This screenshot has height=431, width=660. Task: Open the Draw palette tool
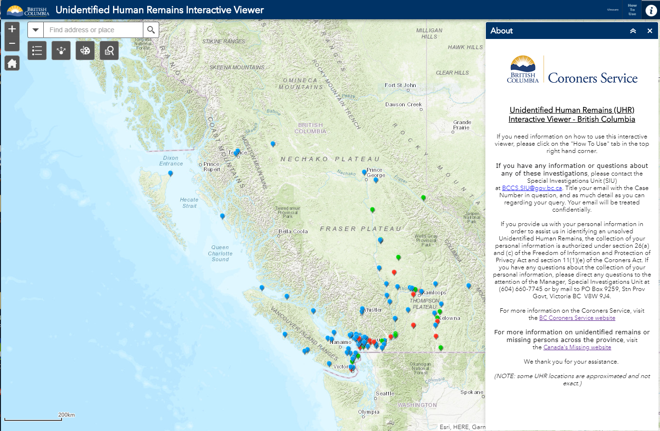click(85, 51)
